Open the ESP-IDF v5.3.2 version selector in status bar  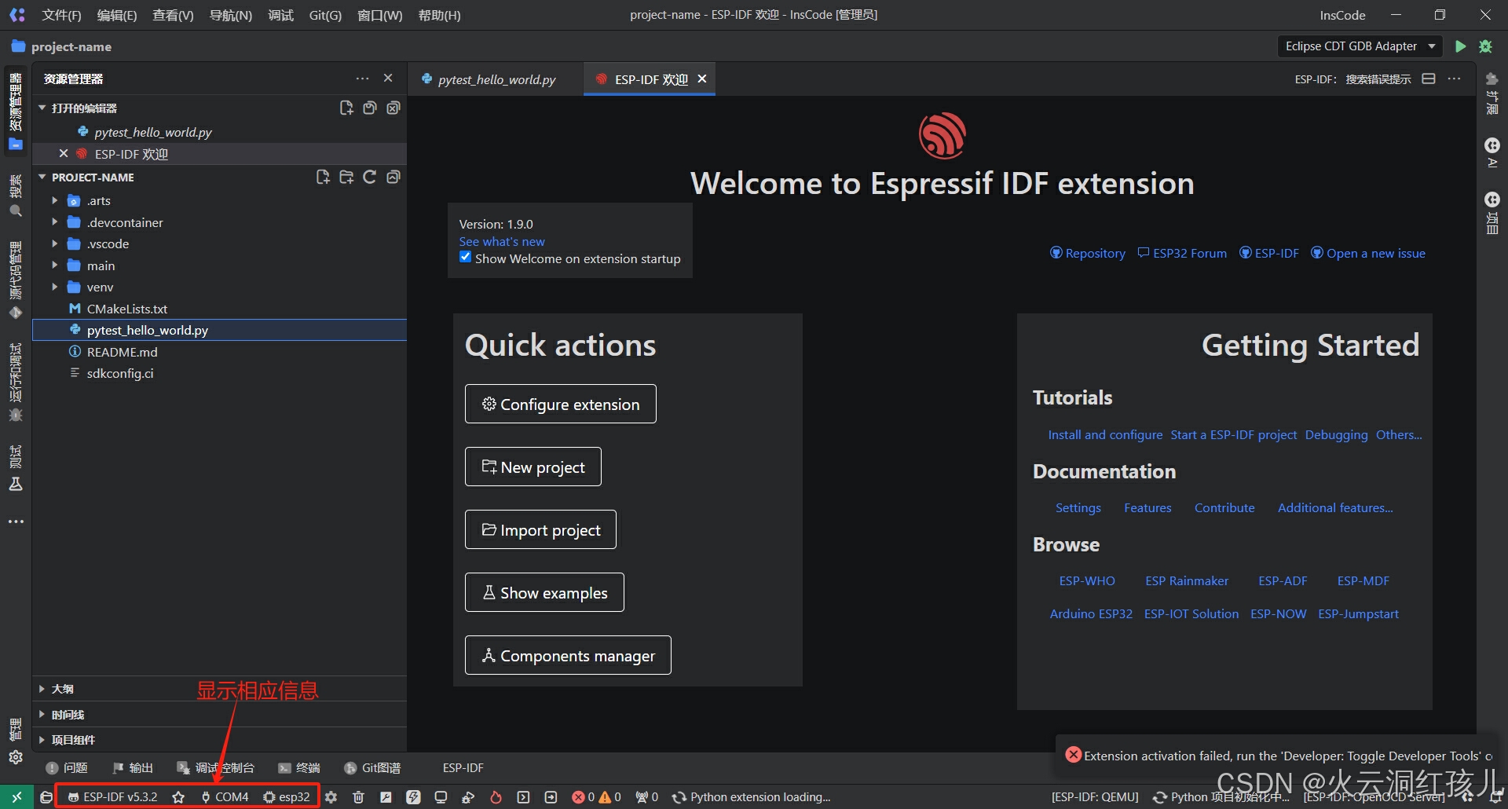tap(112, 796)
